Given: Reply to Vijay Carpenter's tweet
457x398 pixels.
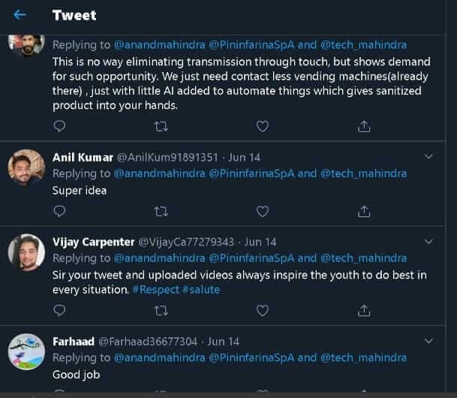Looking at the screenshot, I should click(x=60, y=310).
